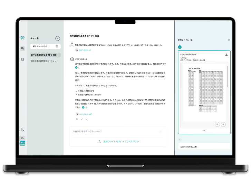Screen dimensions: 251x188
Task: Click the upload arrow icon in the drop area
Action: click(99, 142)
